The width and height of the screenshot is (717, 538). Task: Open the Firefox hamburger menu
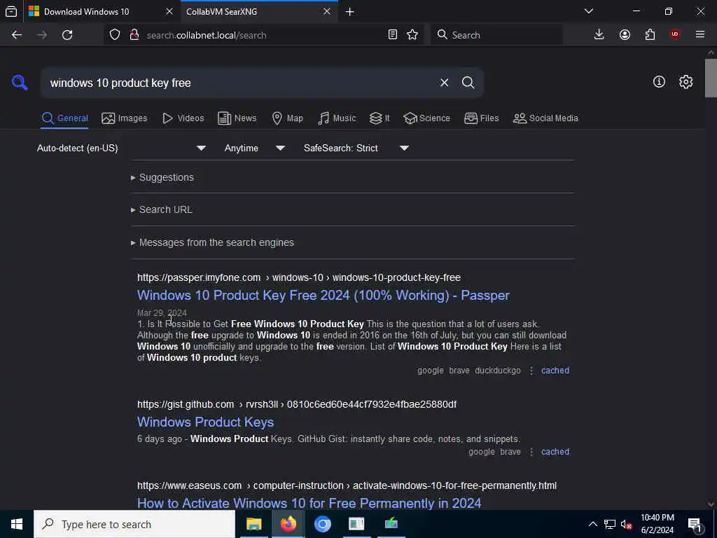700,35
